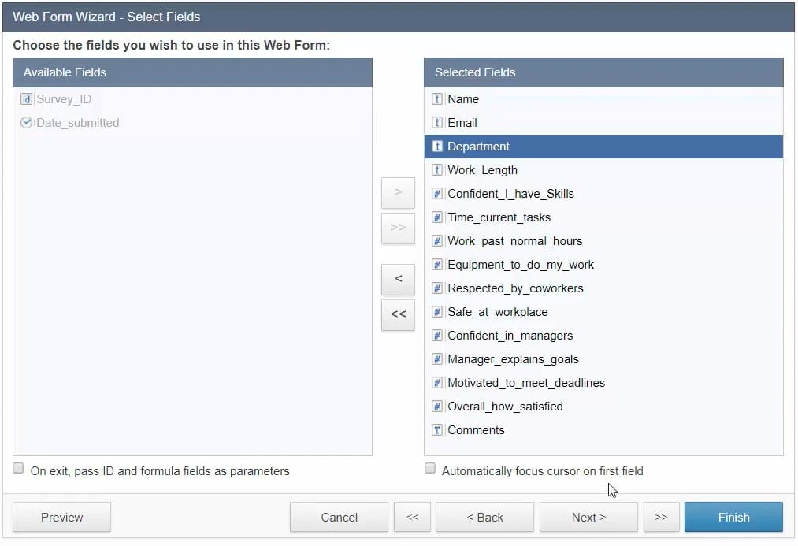Click the multiline text icon beside Comments
This screenshot has height=546, width=798.
pos(437,430)
